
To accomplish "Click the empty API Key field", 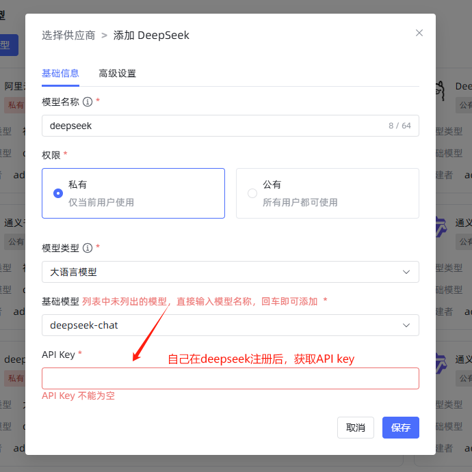I will coord(231,378).
